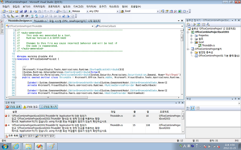Toggle Alphabetical sort in Properties panel
The image size is (241, 150).
point(192,108)
